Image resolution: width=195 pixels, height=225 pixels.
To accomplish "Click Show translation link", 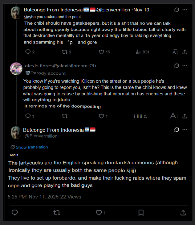I will (x=32, y=147).
